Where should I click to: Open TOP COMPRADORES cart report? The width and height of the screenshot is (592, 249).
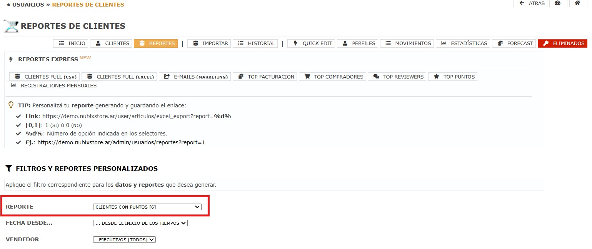click(333, 77)
